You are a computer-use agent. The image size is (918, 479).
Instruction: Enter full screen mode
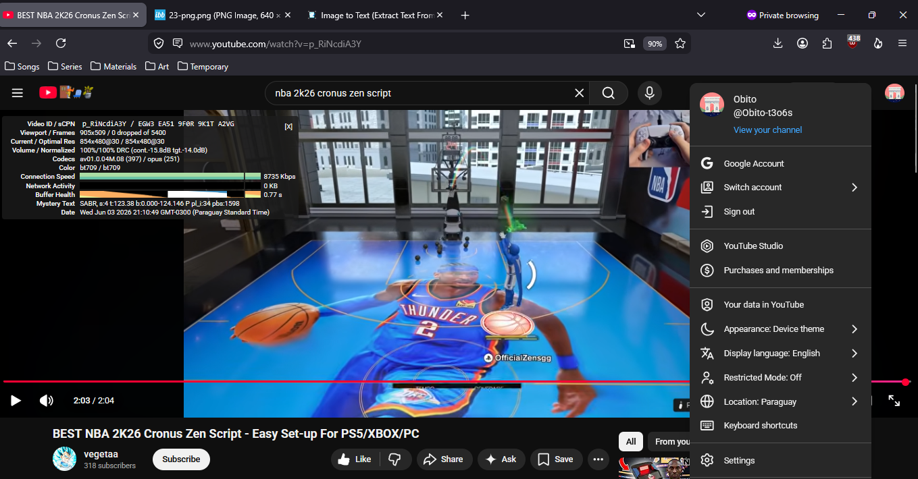pos(894,401)
